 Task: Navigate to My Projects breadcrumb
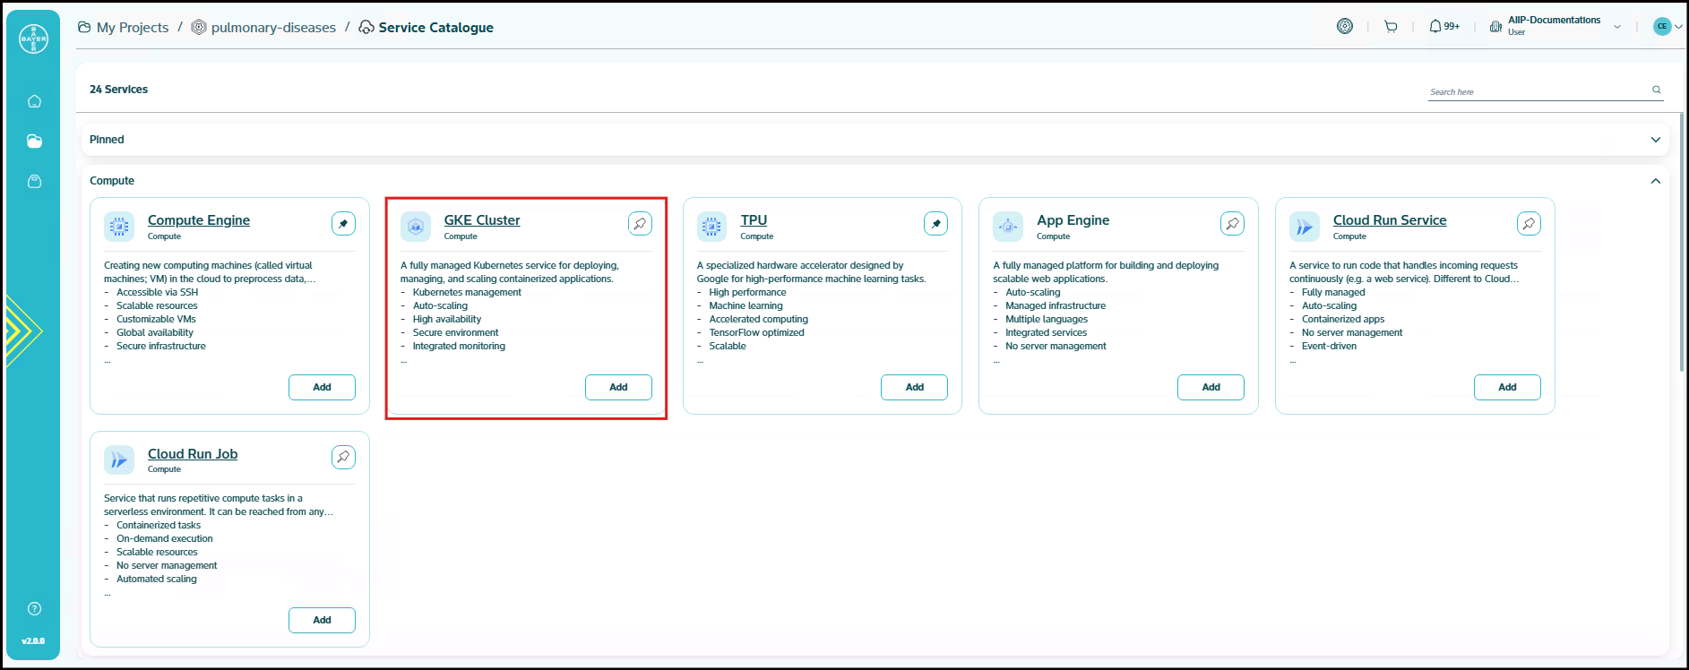132,28
